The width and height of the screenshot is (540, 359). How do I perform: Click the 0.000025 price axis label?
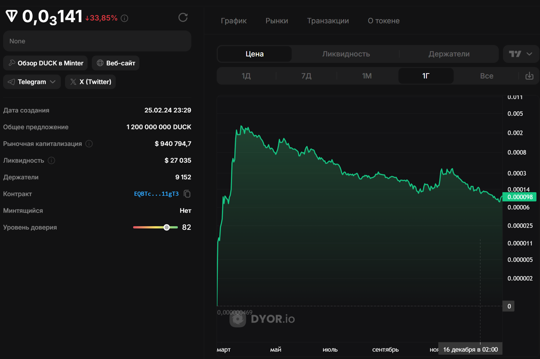tap(520, 226)
